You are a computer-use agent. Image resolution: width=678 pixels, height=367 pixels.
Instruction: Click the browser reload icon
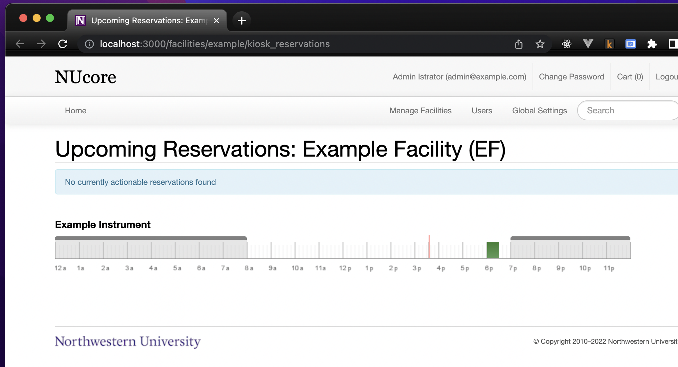coord(63,44)
